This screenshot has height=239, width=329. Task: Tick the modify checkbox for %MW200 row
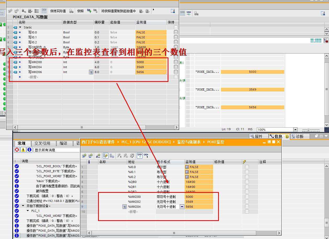(247, 197)
